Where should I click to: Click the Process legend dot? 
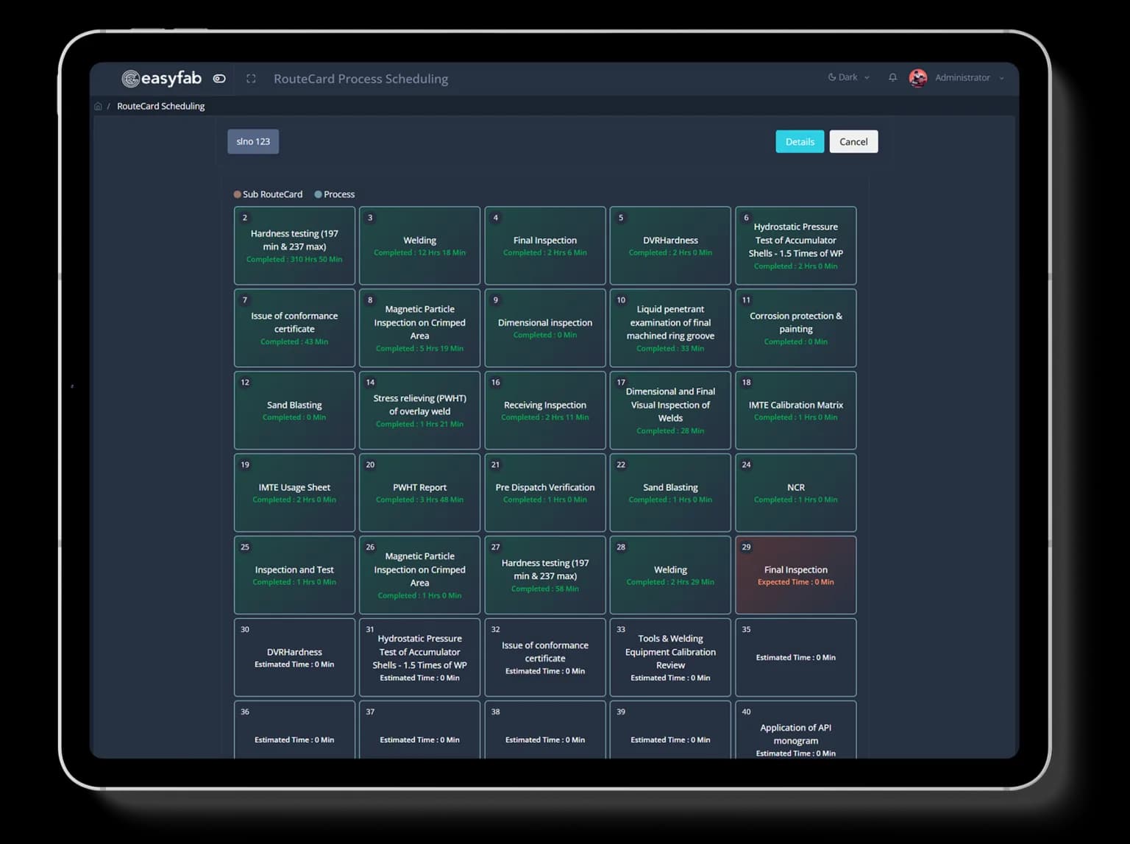click(x=319, y=194)
